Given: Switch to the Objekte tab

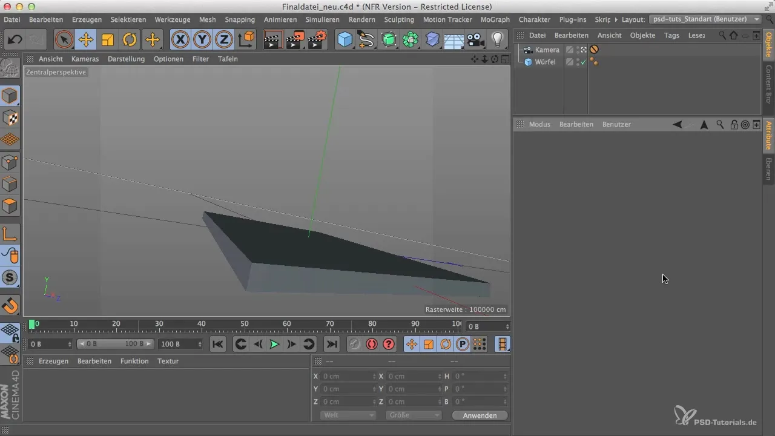Looking at the screenshot, I should tap(769, 44).
